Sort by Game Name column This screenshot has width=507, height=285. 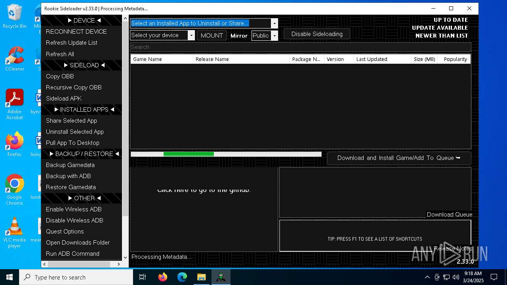click(x=162, y=59)
